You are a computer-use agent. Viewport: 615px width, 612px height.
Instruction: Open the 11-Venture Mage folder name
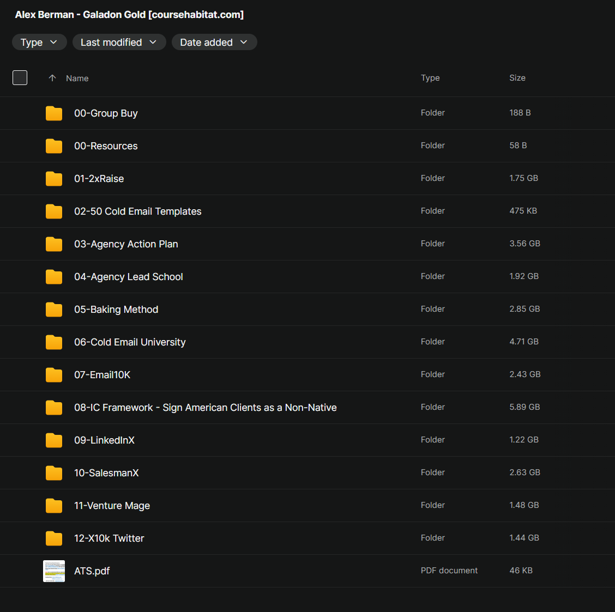[112, 506]
